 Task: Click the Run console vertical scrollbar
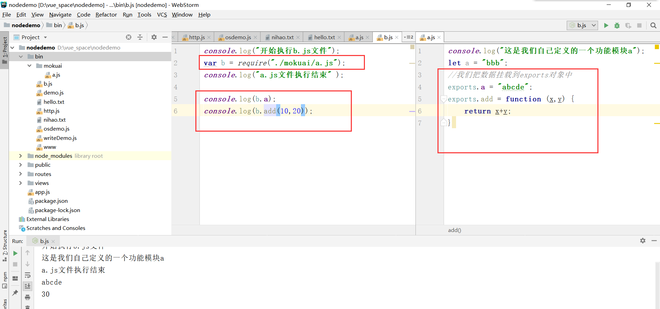pyautogui.click(x=657, y=285)
